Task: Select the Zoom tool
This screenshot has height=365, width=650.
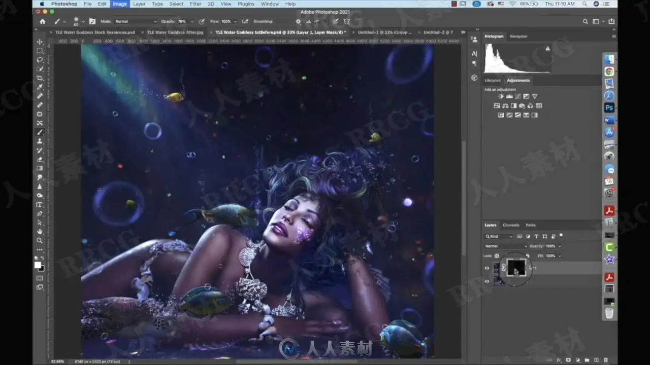Action: pyautogui.click(x=40, y=241)
